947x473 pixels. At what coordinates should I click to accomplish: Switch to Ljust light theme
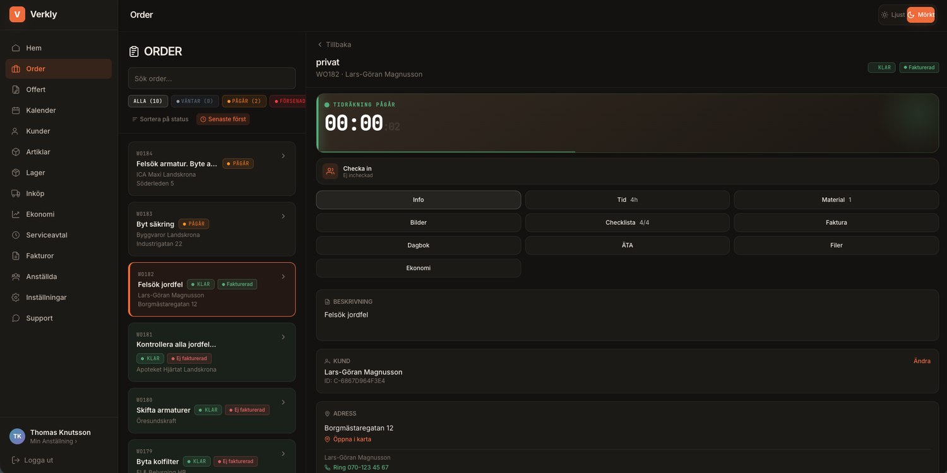click(x=893, y=15)
